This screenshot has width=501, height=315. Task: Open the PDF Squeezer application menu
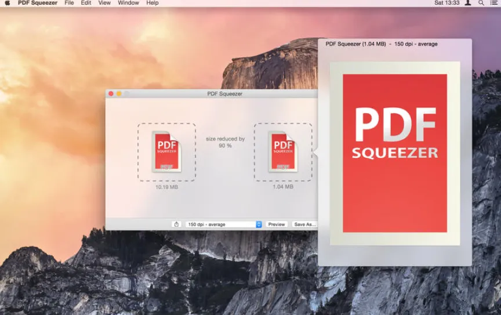coord(37,3)
